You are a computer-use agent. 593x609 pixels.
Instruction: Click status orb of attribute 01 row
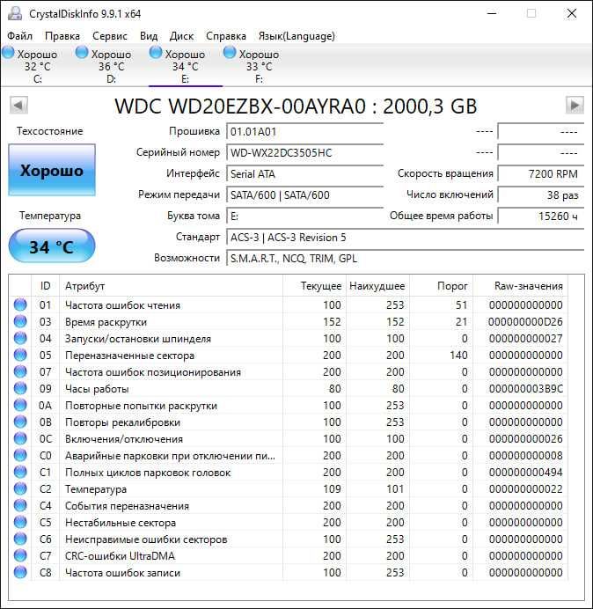pos(20,304)
